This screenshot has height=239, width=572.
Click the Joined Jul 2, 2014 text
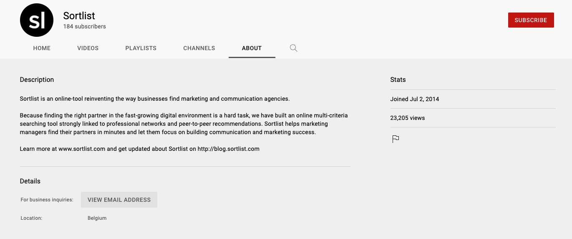pyautogui.click(x=415, y=99)
